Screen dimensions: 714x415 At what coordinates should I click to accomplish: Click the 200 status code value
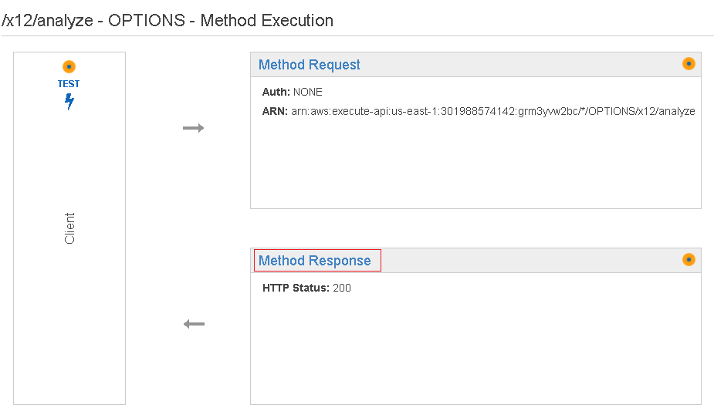tap(342, 288)
